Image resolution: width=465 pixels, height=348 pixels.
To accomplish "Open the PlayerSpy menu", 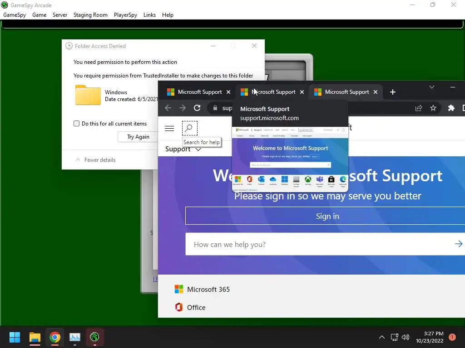I will (125, 15).
